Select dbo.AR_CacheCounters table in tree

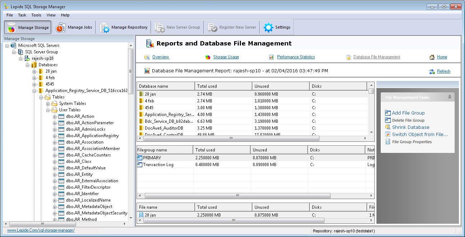pyautogui.click(x=88, y=155)
